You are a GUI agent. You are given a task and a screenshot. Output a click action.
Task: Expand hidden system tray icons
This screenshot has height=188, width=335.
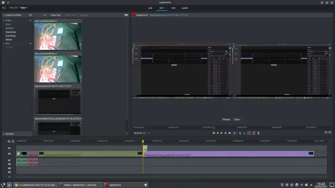311,185
